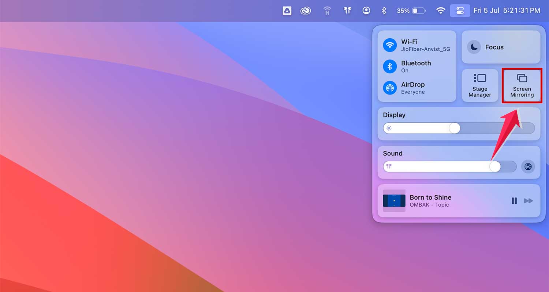Open the user account menu bar icon
549x292 pixels.
click(366, 11)
